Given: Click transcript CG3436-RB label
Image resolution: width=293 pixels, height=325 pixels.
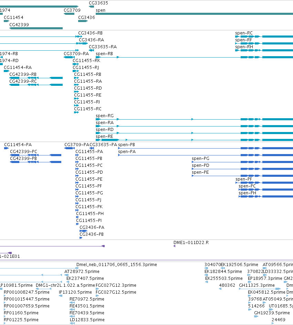Looking at the screenshot, I should (x=90, y=33).
